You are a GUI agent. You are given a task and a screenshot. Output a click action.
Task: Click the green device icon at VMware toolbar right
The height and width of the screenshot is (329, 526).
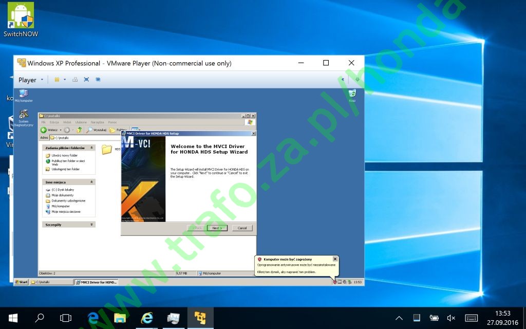pos(358,80)
